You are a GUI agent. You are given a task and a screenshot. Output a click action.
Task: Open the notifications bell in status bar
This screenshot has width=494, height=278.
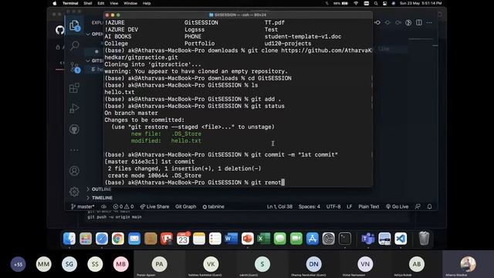pyautogui.click(x=429, y=206)
